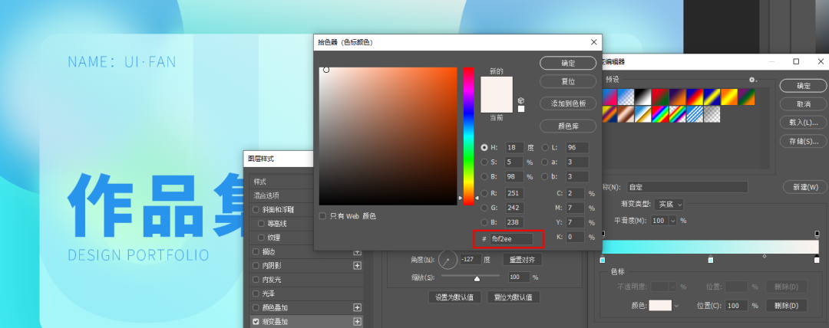Choose the blue-red-yellow gradient preset
829x328 pixels.
tap(695, 97)
